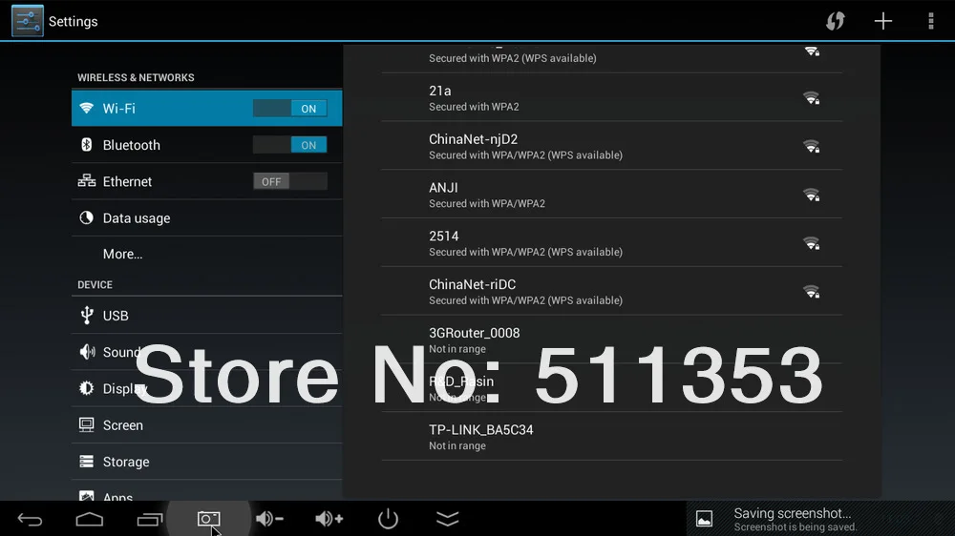Open the Wi-Fi settings section
Screen dimensions: 955x536
[x=206, y=109]
